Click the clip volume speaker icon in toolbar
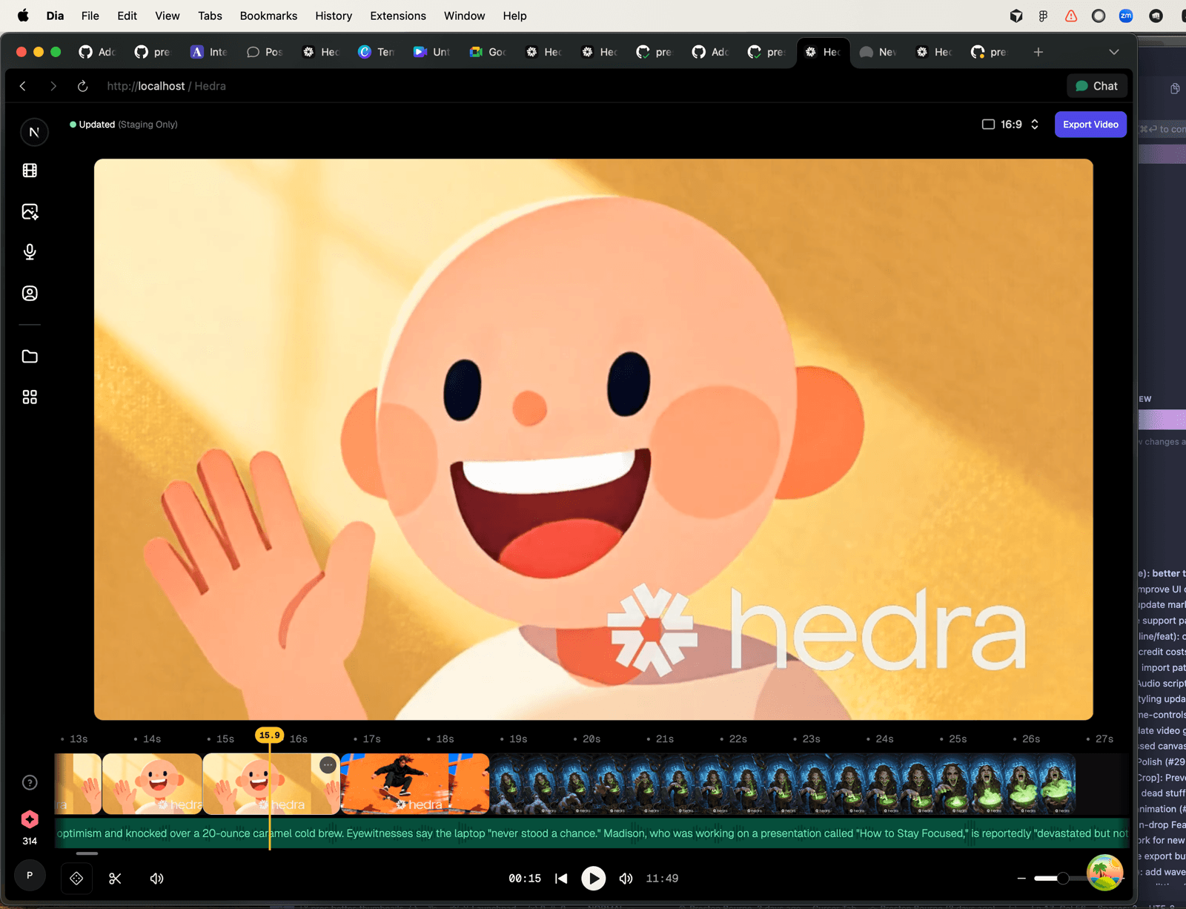 pos(156,879)
